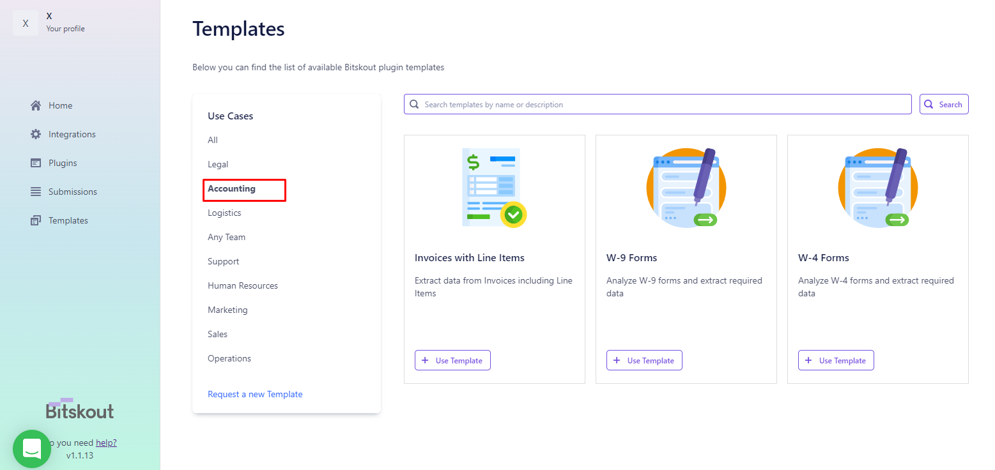Click the Templates stacked-pages icon
The image size is (995, 470).
point(36,220)
